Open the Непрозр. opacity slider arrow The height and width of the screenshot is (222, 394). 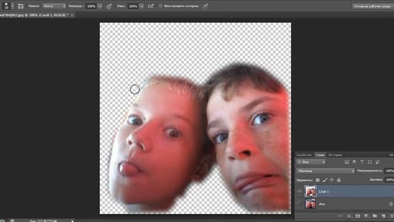[100, 6]
